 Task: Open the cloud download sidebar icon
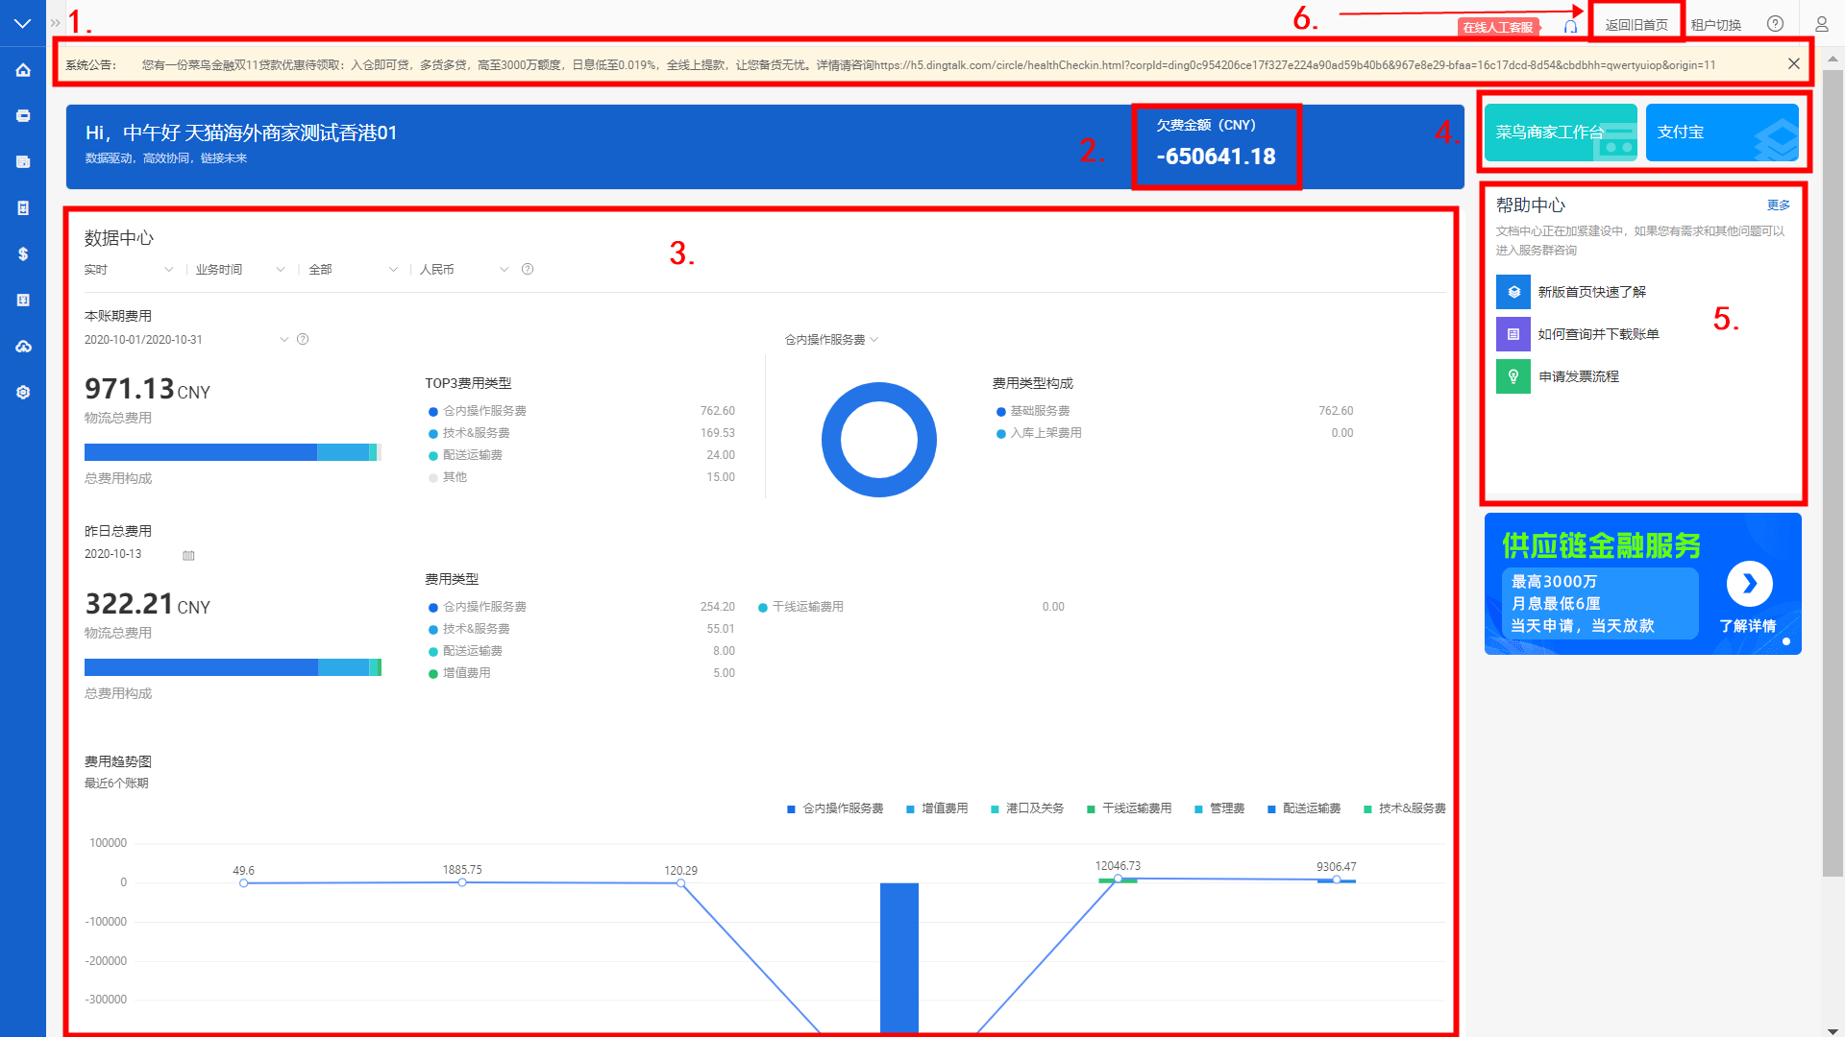tap(23, 347)
